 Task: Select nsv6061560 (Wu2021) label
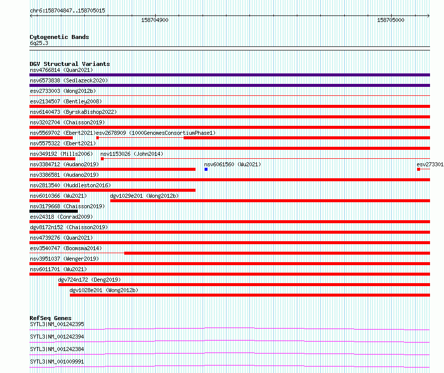click(232, 164)
